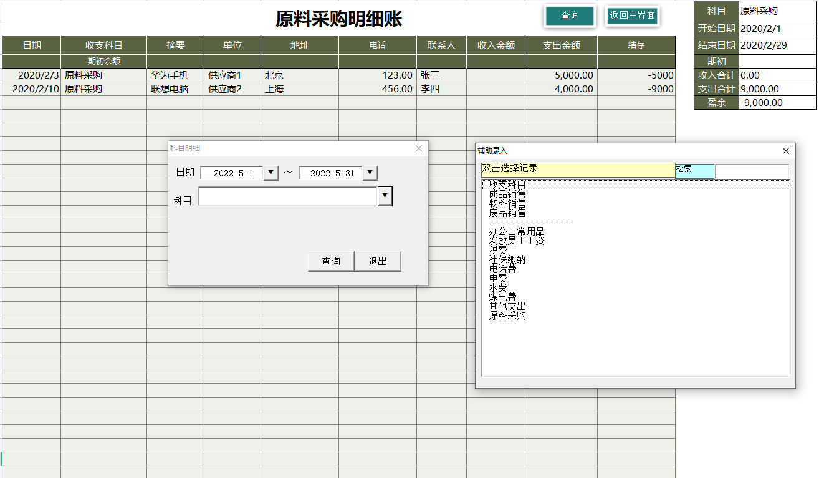Screen dimensions: 819x478
Task: Click the 期初余额 row header cell
Action: pyautogui.click(x=103, y=61)
